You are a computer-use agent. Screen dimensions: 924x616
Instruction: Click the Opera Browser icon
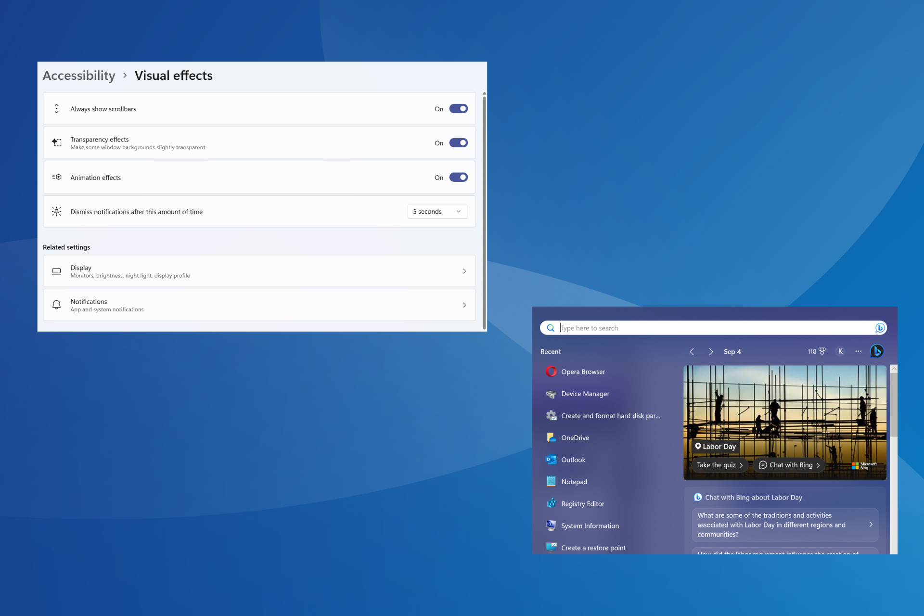coord(551,372)
